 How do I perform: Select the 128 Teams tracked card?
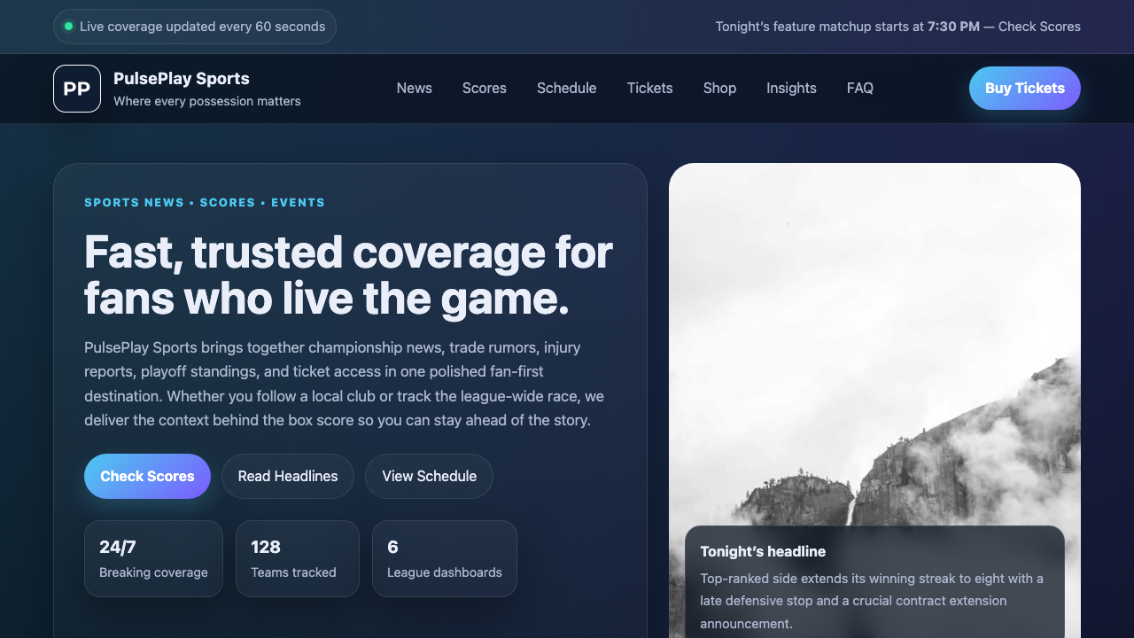tap(298, 559)
